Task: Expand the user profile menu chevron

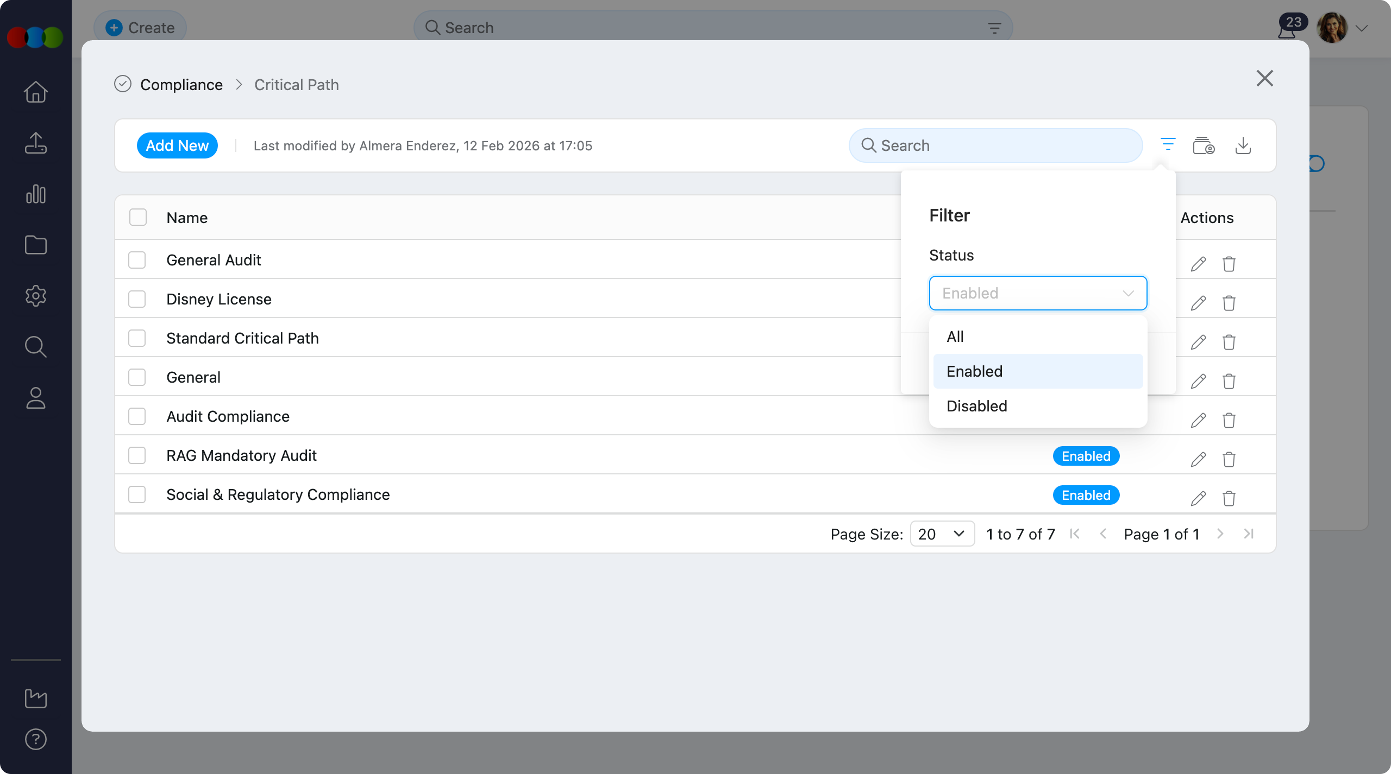Action: pos(1362,28)
